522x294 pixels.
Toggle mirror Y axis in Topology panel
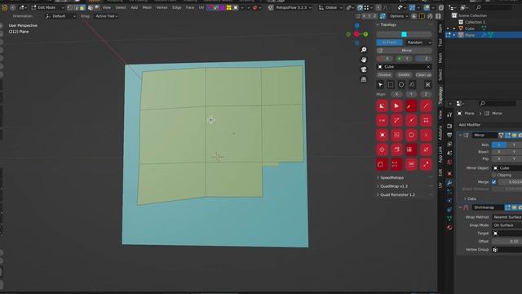point(405,59)
